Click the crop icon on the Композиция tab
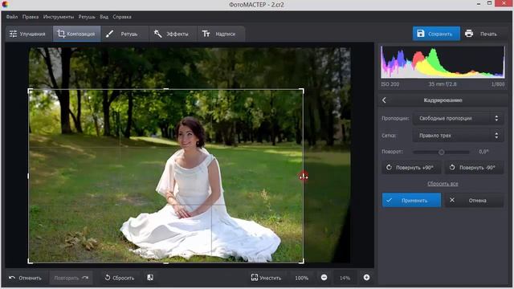The image size is (514, 289). 61,34
